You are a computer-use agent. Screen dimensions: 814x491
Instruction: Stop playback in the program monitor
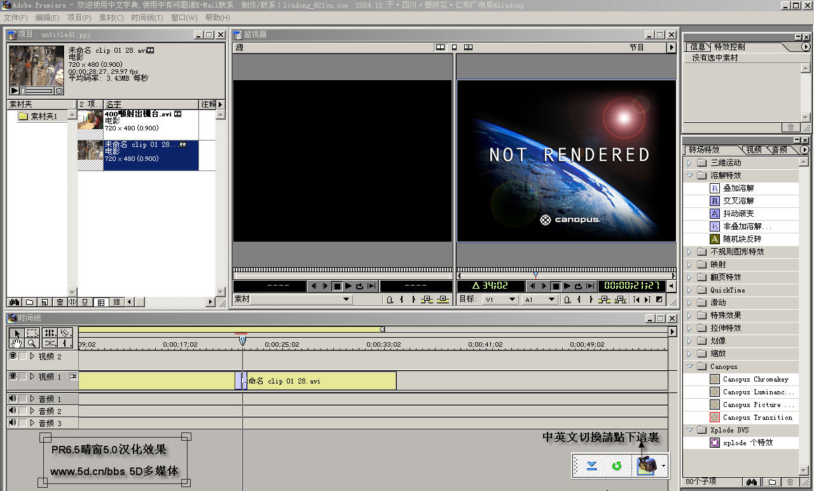click(x=556, y=286)
